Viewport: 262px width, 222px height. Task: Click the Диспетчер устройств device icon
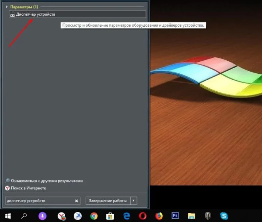(12, 14)
